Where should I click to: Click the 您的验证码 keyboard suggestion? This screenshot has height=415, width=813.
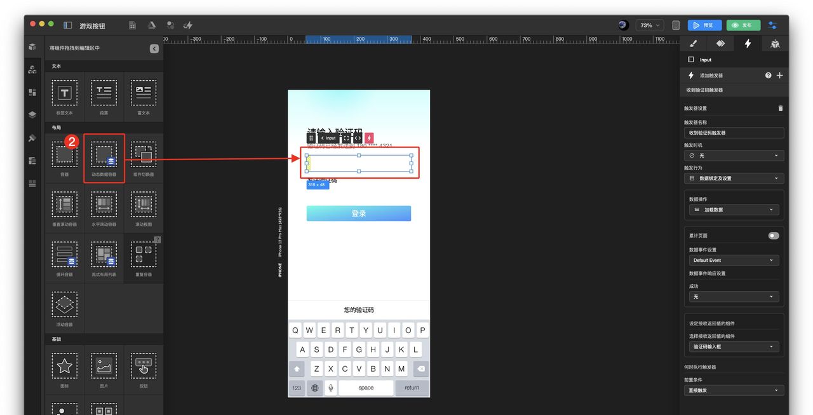(359, 310)
